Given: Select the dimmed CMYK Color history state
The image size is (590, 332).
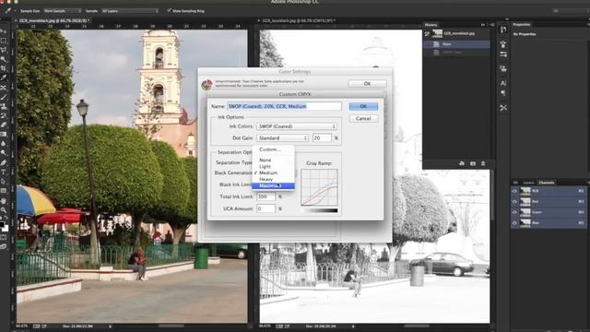Looking at the screenshot, I should pos(456,53).
